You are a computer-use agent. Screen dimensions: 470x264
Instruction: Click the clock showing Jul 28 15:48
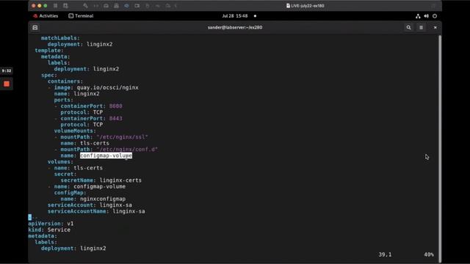pos(235,16)
